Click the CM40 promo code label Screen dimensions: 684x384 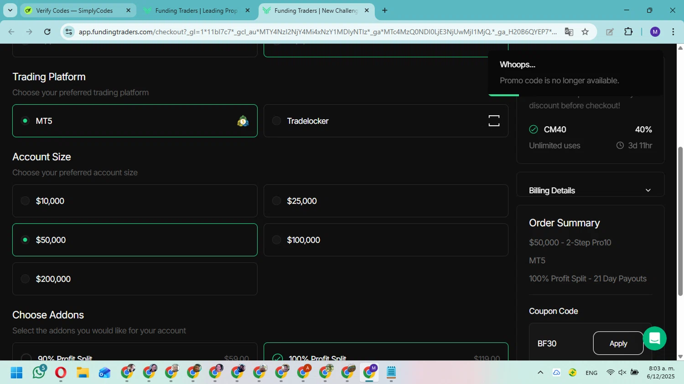click(x=555, y=129)
